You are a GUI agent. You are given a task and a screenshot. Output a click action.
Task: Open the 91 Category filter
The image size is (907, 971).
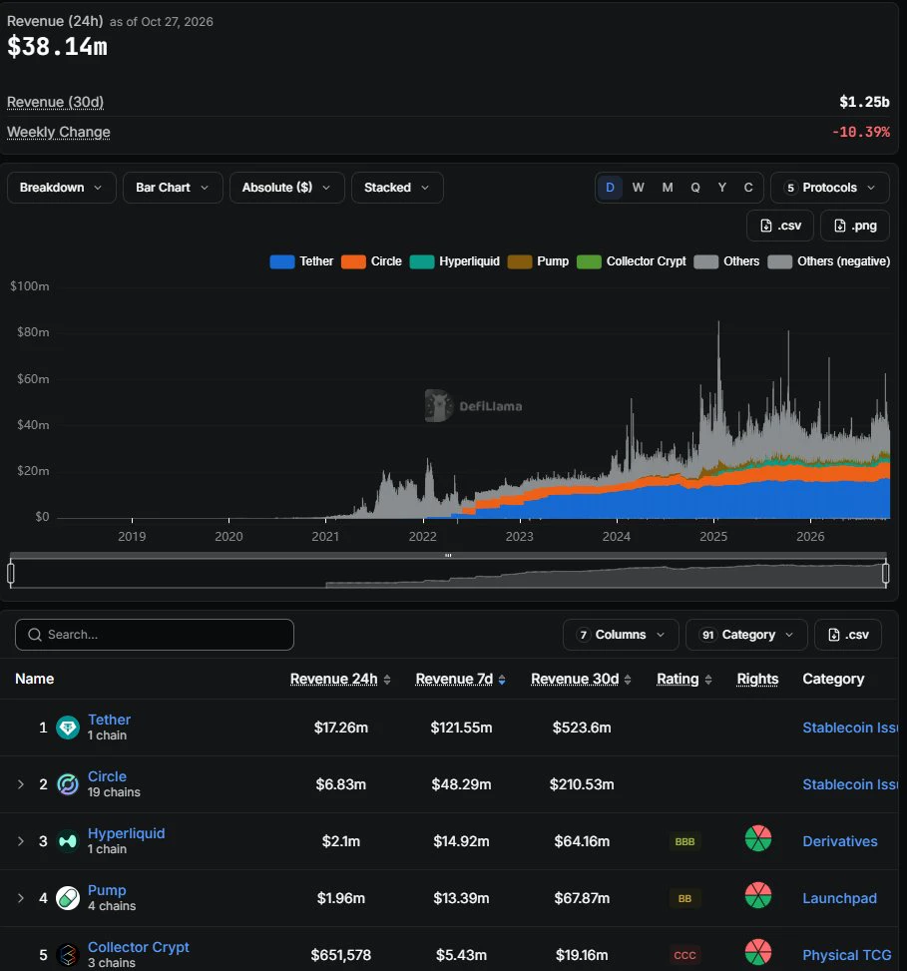(x=746, y=635)
